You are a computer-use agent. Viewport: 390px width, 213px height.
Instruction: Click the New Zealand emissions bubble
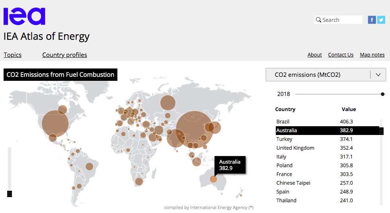[x=241, y=195]
